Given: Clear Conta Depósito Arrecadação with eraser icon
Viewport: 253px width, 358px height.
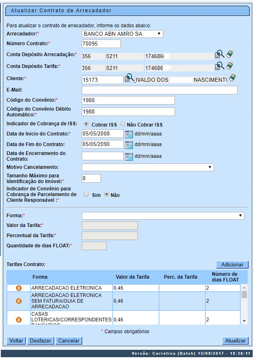Looking at the screenshot, I should click(x=230, y=54).
